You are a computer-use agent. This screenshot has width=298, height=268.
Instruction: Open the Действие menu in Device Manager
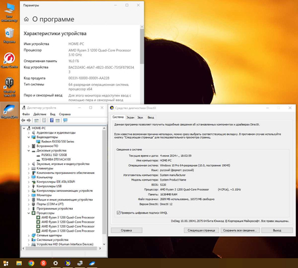click(x=40, y=114)
